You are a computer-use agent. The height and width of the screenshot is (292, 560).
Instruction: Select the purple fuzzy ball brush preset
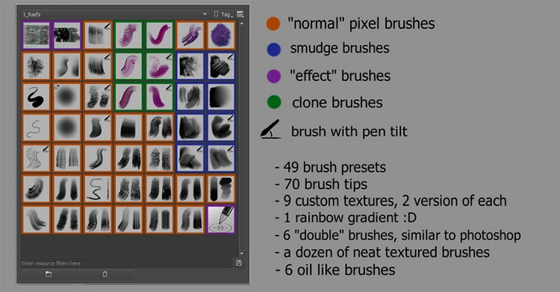221,35
